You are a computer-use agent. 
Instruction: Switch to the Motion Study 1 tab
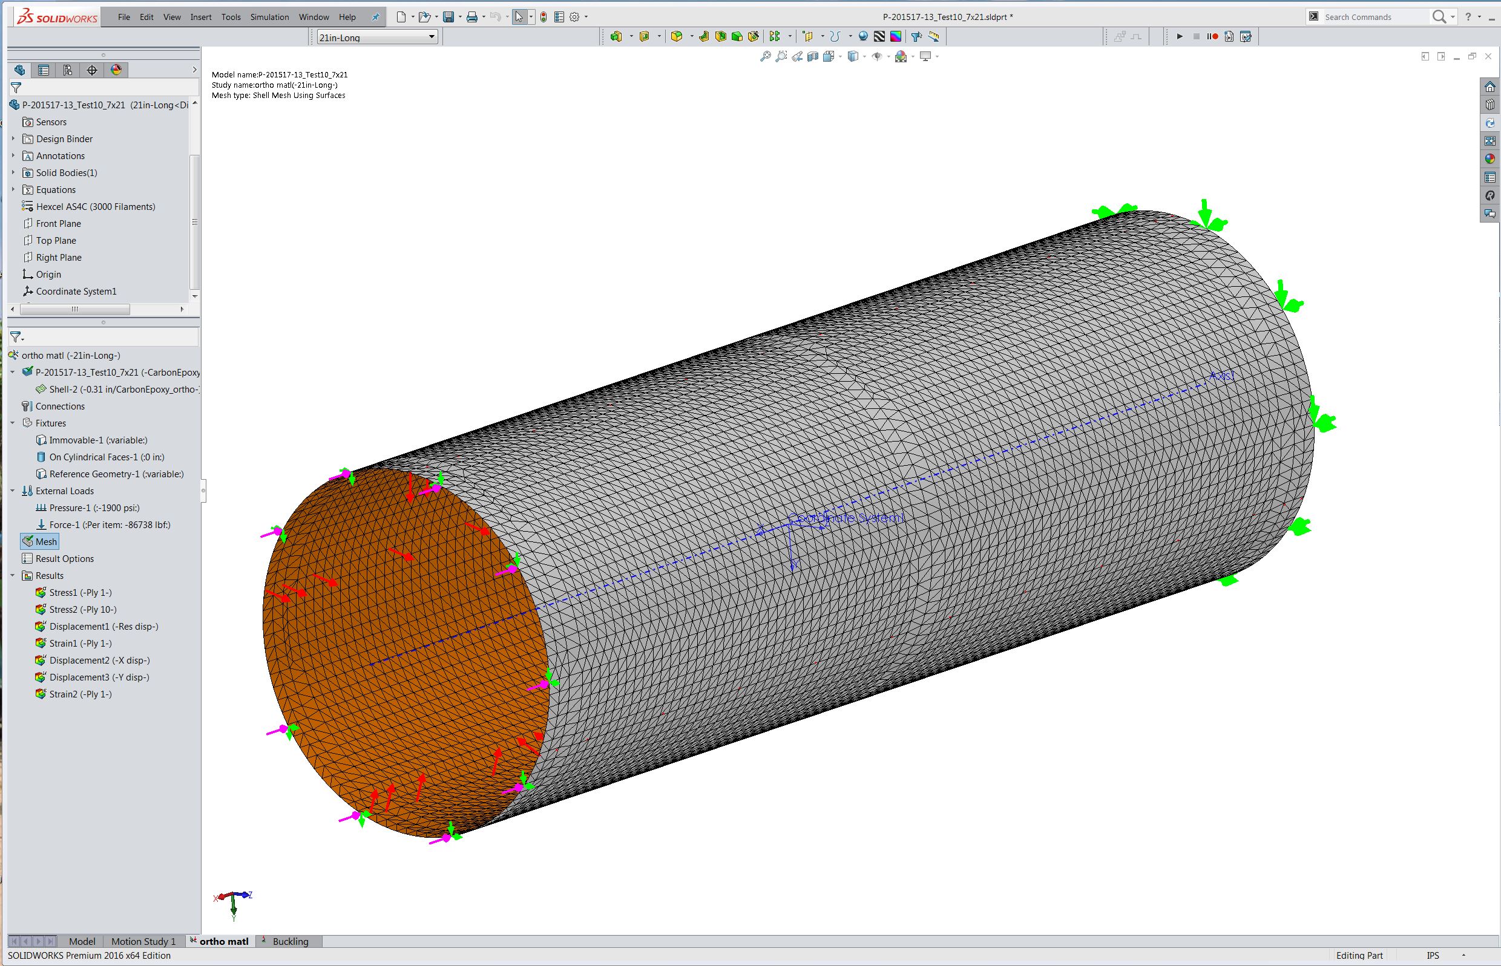click(143, 941)
